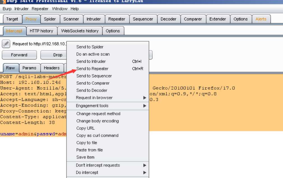Switch to the Headers view tab
This screenshot has width=283, height=178.
52,68
